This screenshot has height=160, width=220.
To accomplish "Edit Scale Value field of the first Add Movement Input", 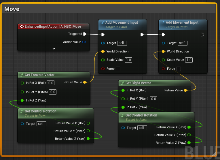I will [128, 60].
